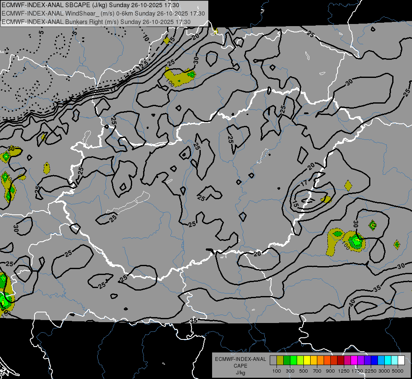The width and height of the screenshot is (412, 379).
Task: Choose the magenta 1750 colorbar swatch
Action: [354, 360]
